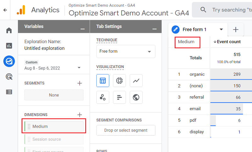Expand the date range Aug 8 - Sep 6 picker
252x152 pixels.
click(x=79, y=68)
